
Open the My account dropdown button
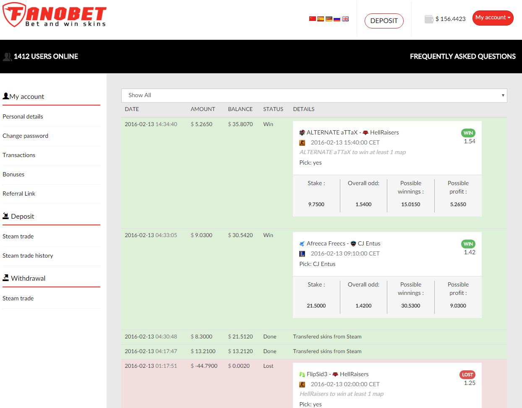pyautogui.click(x=493, y=18)
